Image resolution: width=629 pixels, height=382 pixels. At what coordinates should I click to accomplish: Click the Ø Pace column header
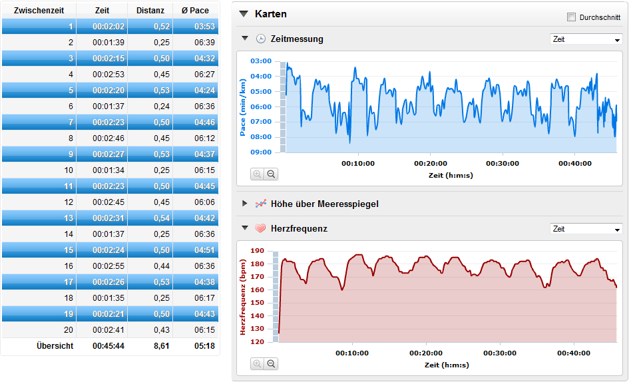click(x=195, y=11)
